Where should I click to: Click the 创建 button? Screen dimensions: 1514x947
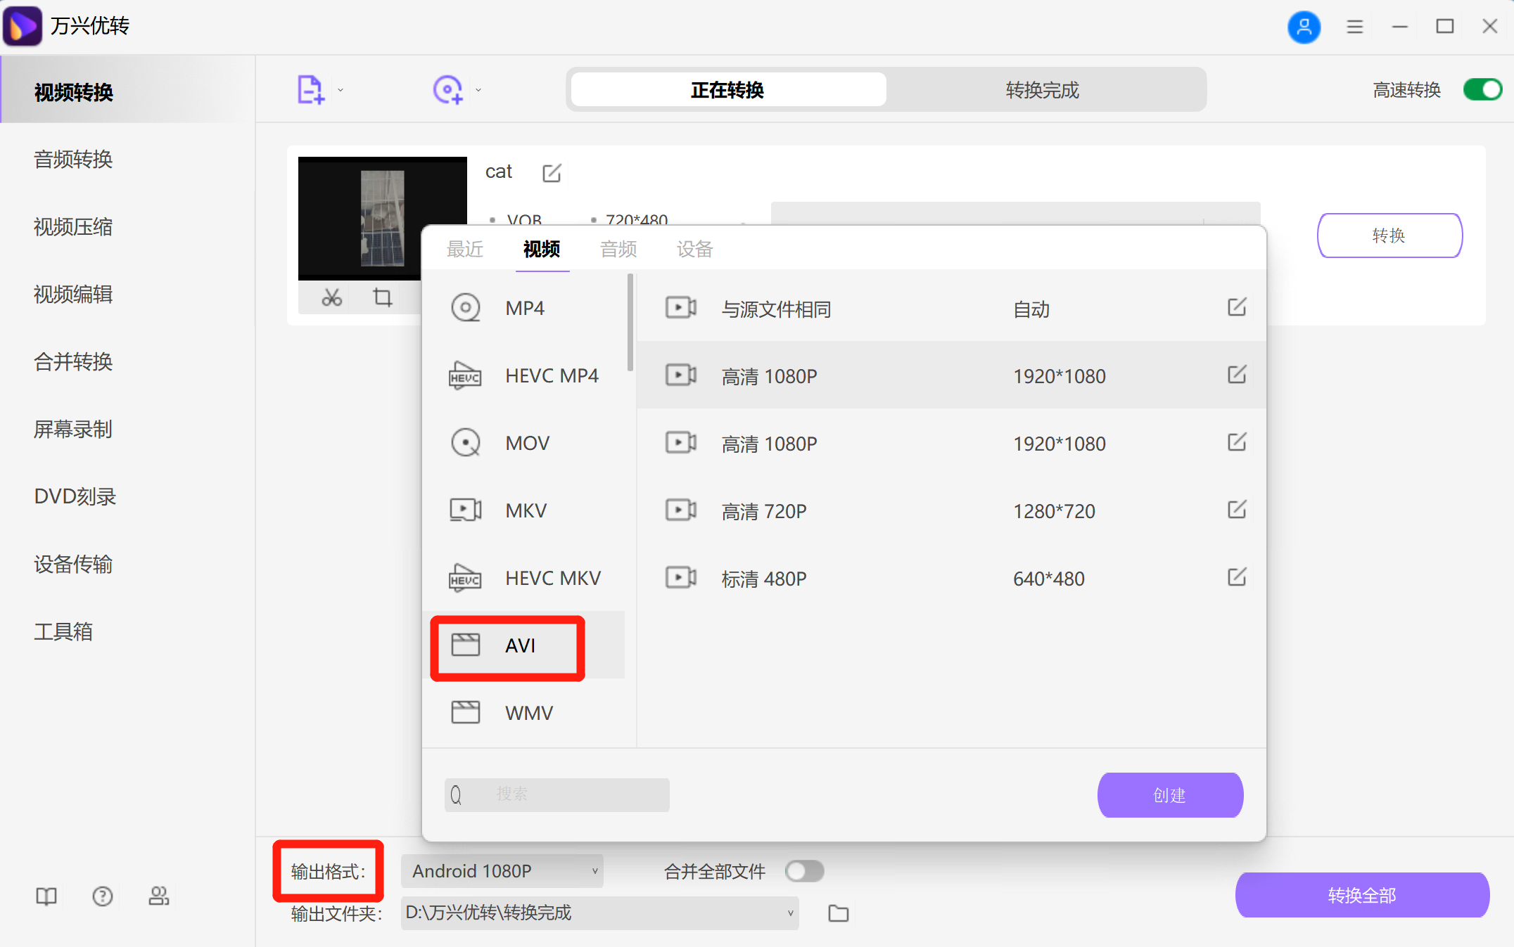coord(1169,795)
